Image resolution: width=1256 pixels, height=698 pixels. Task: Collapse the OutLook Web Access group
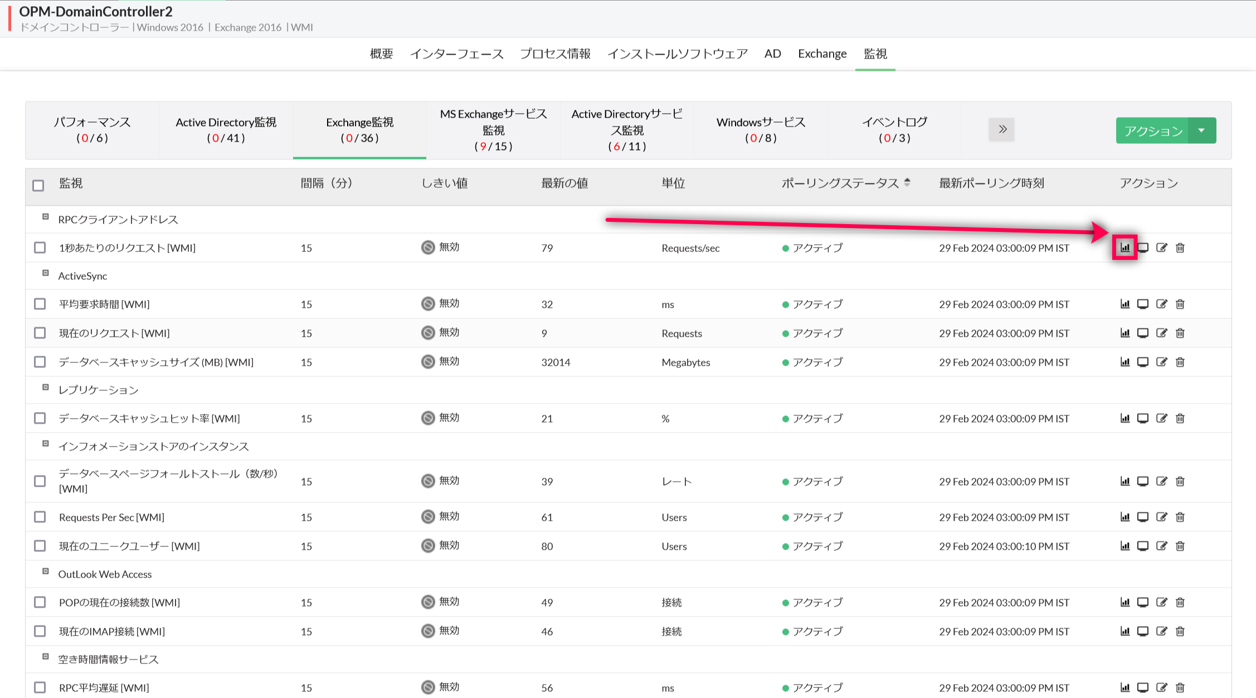pos(46,571)
